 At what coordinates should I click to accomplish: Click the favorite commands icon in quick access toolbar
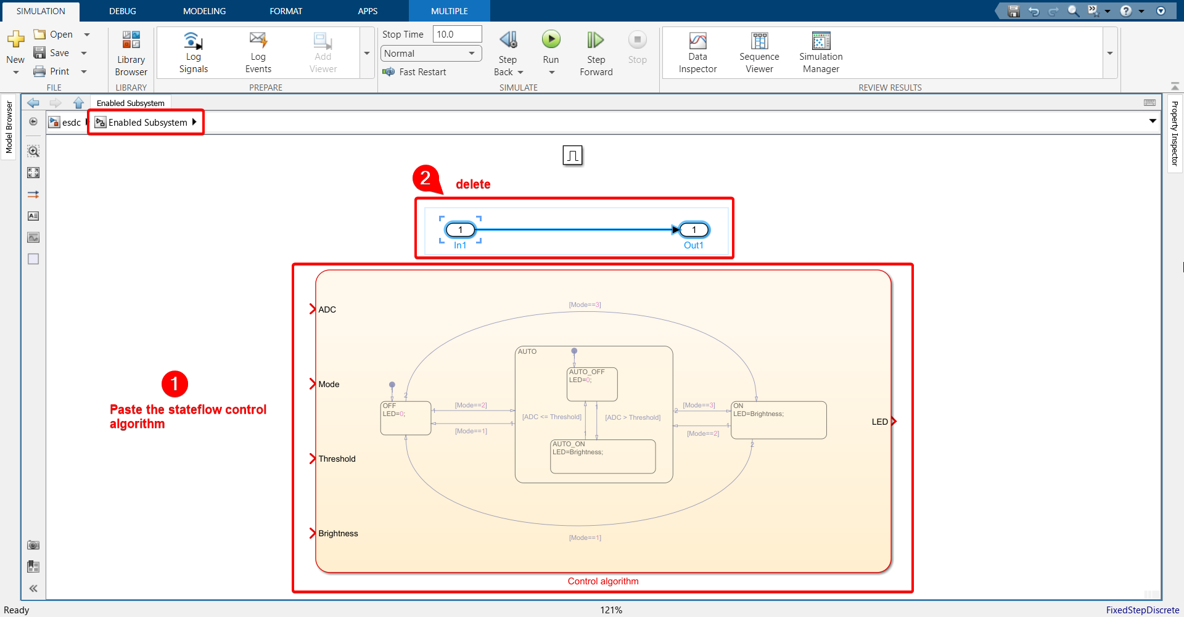coord(1093,10)
